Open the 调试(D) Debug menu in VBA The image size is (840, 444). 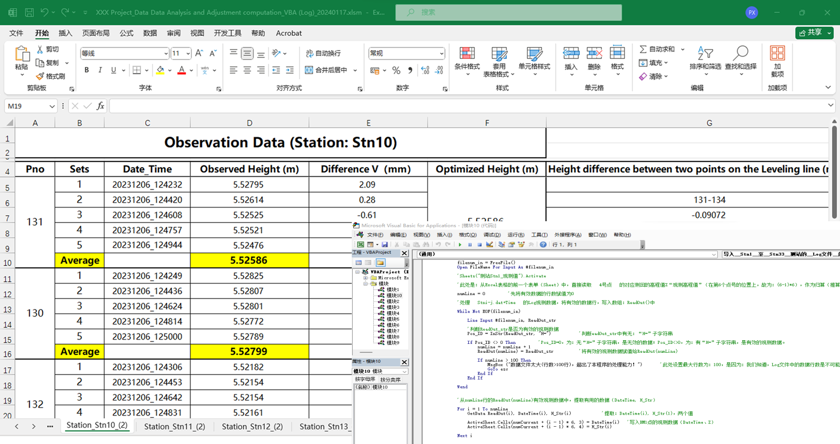coord(491,235)
